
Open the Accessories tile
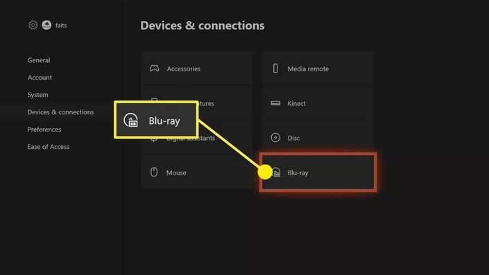pos(197,69)
